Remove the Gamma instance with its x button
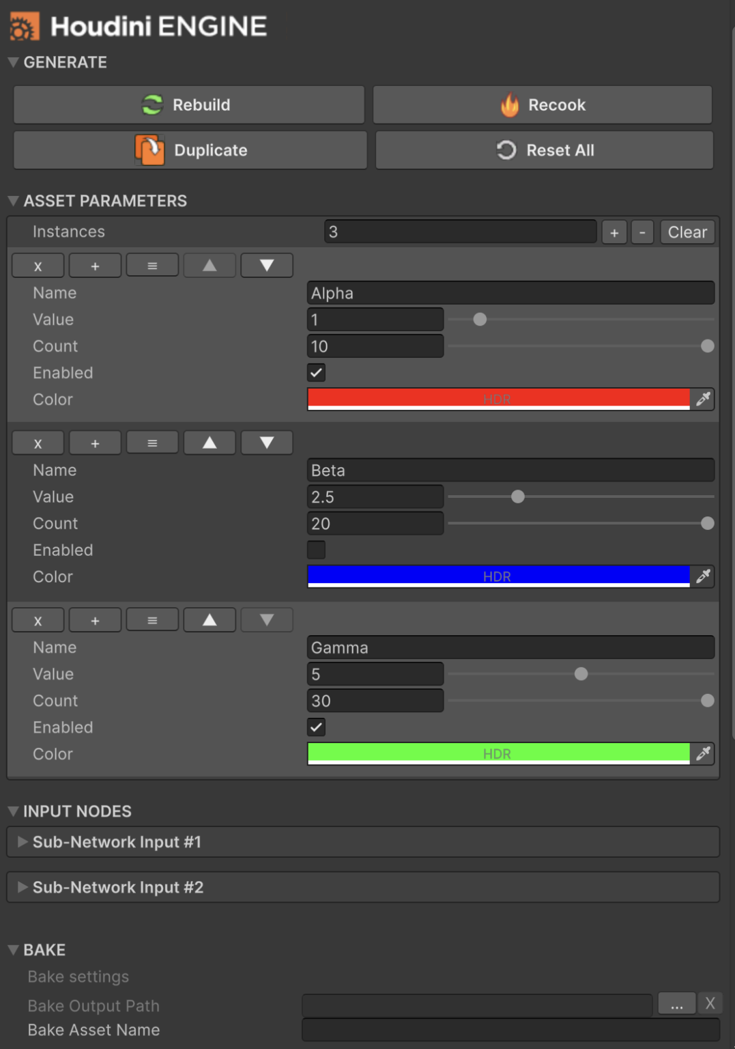The width and height of the screenshot is (735, 1049). pyautogui.click(x=38, y=620)
